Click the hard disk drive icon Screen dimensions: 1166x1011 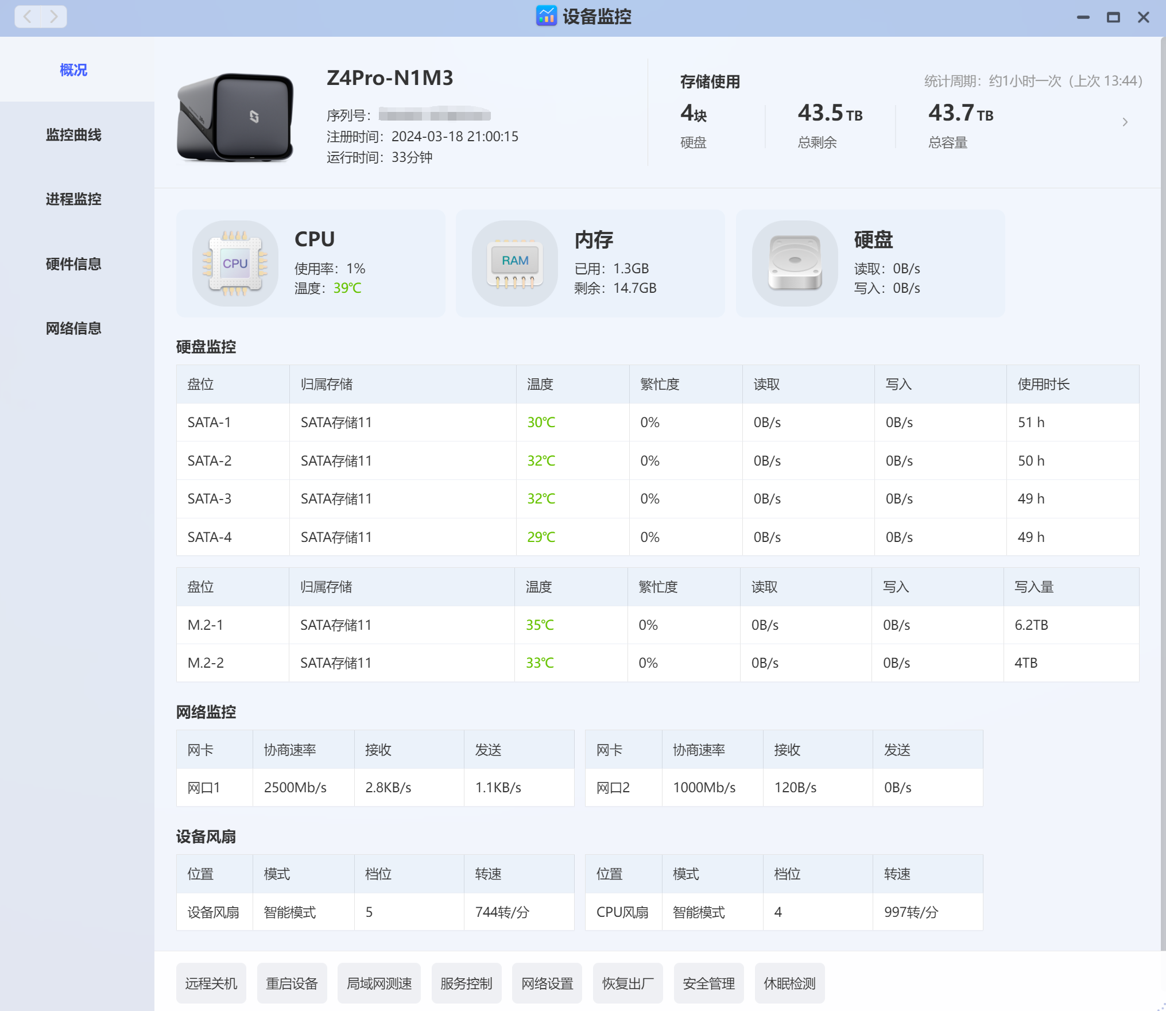pos(795,264)
